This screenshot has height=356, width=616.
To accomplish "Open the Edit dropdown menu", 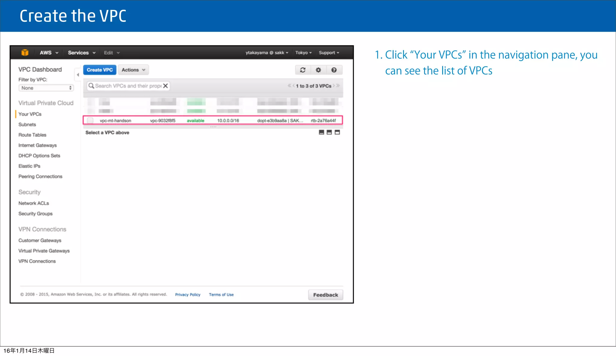I will [x=112, y=53].
